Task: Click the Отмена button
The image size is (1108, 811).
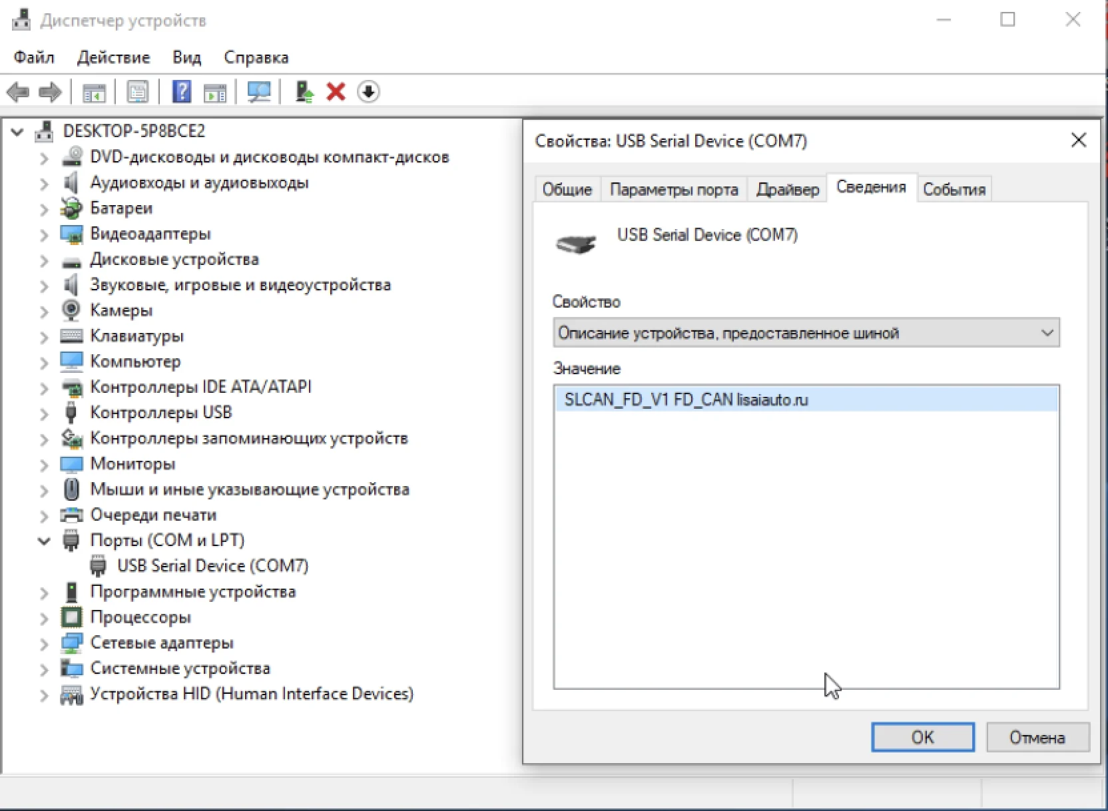Action: point(1037,737)
